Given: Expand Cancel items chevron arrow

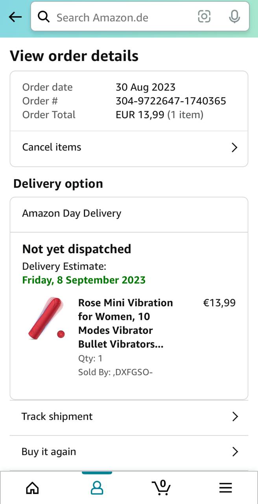Looking at the screenshot, I should coord(234,147).
